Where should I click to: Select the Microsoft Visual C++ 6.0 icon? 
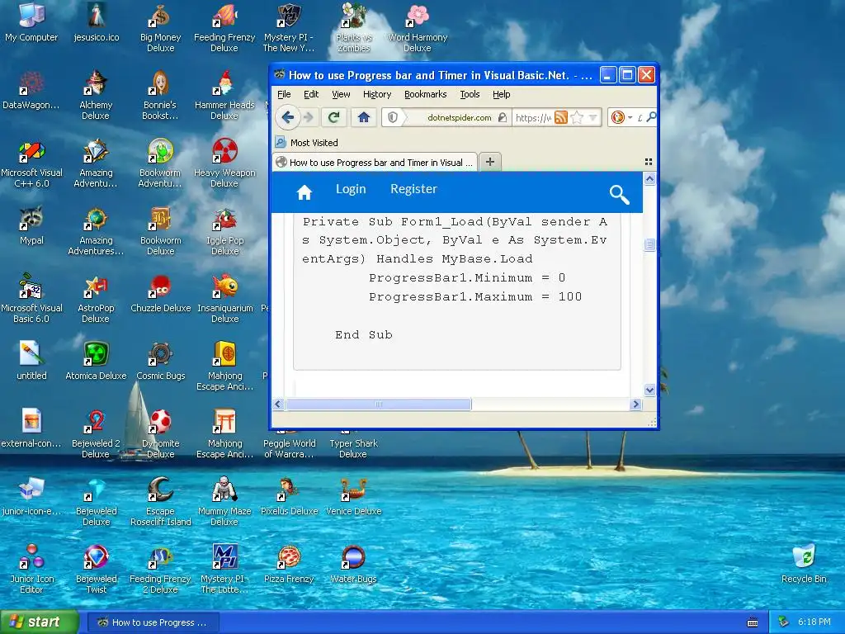coord(31,163)
